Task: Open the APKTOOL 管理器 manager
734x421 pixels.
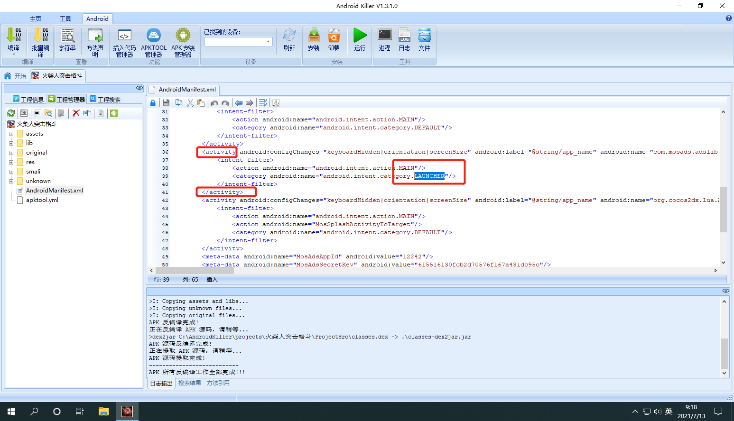Action: click(x=154, y=42)
